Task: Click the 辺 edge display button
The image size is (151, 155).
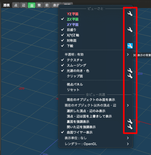Action: pos(24,5)
